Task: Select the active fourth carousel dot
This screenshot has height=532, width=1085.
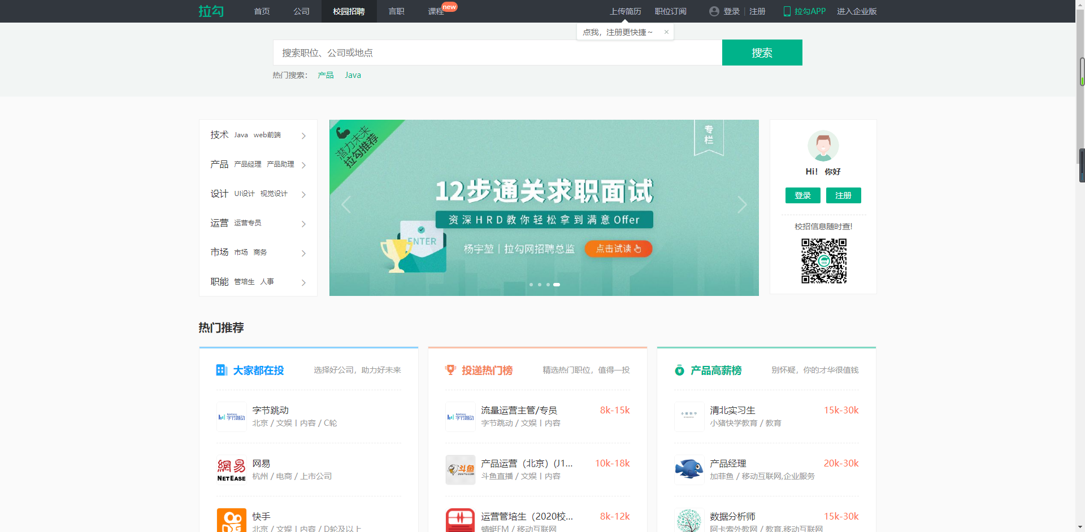Action: [557, 285]
